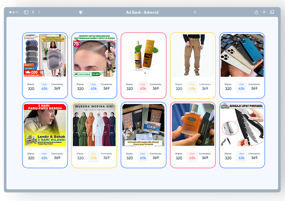Click Shares 320 on the cargo pants card

[x=179, y=87]
